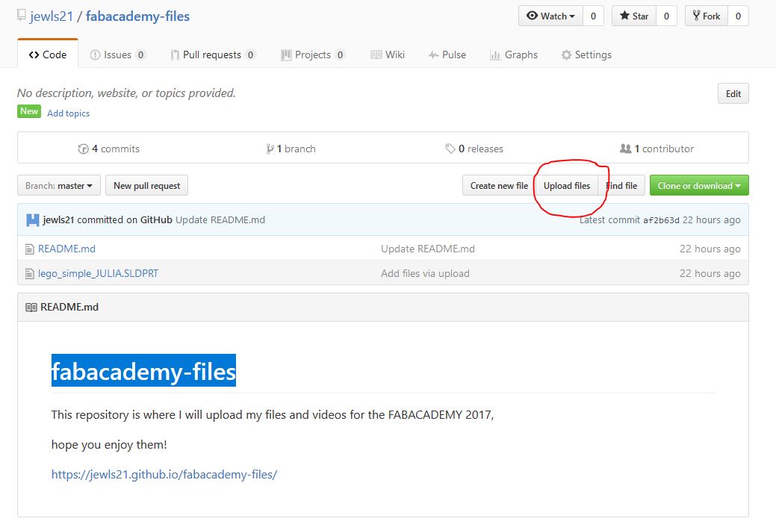Viewport: 776px width, 530px height.
Task: Click the Add topics link
Action: pos(68,113)
